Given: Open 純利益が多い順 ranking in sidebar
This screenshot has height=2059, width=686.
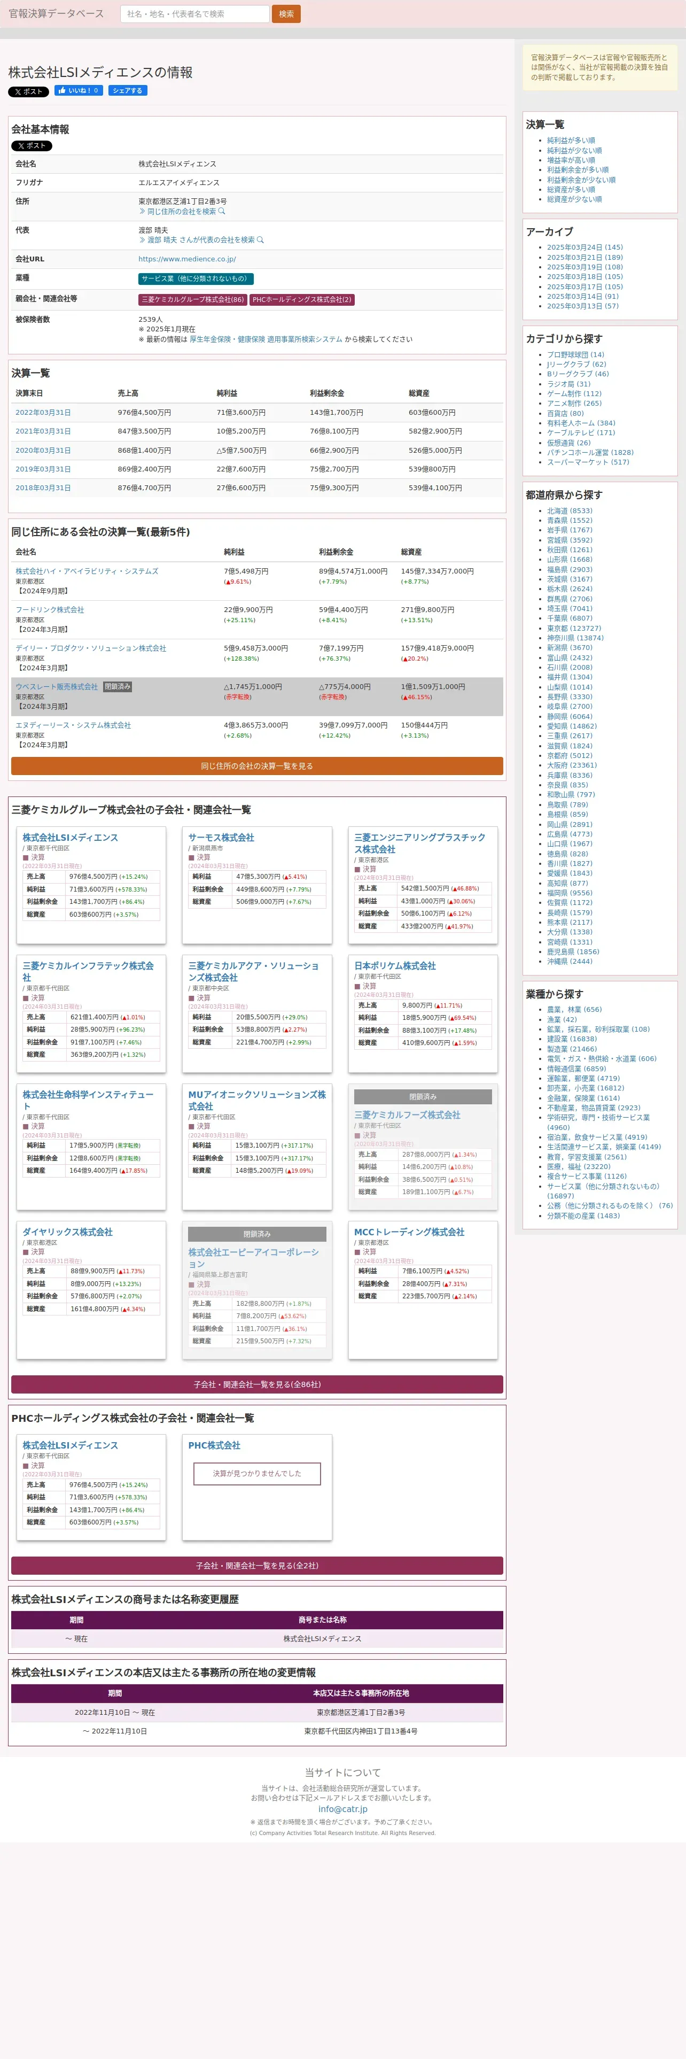Looking at the screenshot, I should [x=571, y=141].
